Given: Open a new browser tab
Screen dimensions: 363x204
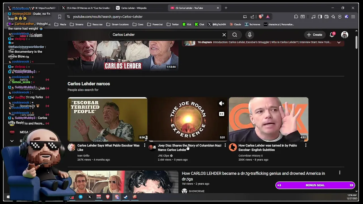Looking at the screenshot, I should point(226,8).
